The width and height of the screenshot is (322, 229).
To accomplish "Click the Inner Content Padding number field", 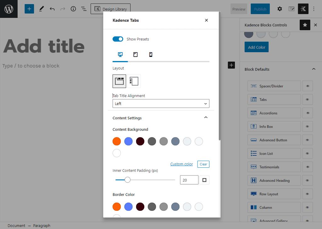I will 189,180.
